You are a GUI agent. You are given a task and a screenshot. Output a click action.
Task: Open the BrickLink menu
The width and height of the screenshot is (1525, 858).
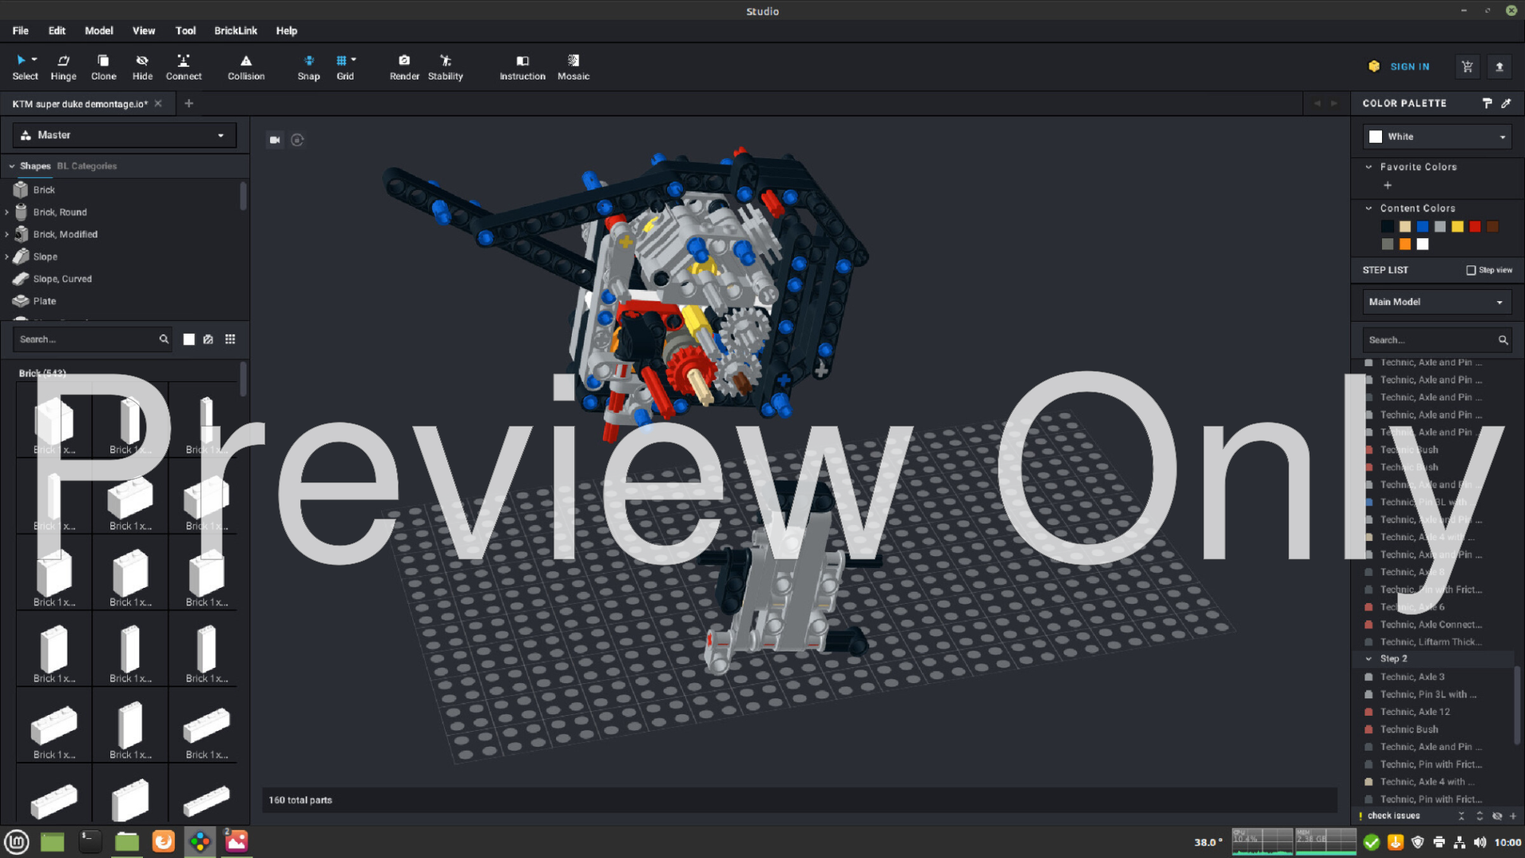[235, 30]
